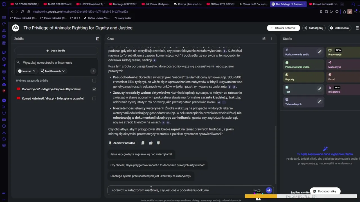Image resolution: width=360 pixels, height=202 pixels.
Task: Open the Mapa myśli studio tile
Action: pyautogui.click(x=343, y=65)
